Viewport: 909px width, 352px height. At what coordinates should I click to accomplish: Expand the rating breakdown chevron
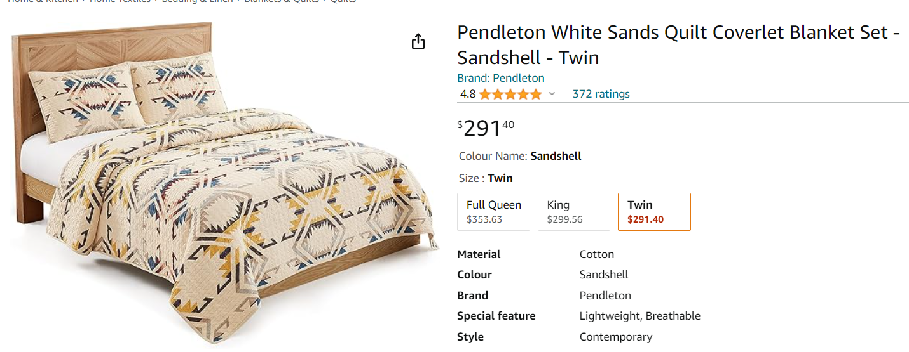[x=552, y=95]
